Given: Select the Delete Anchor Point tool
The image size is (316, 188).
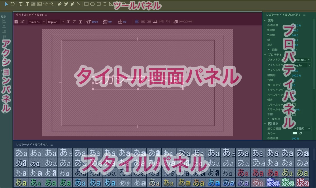Looking at the screenshot, I should 72,4.
